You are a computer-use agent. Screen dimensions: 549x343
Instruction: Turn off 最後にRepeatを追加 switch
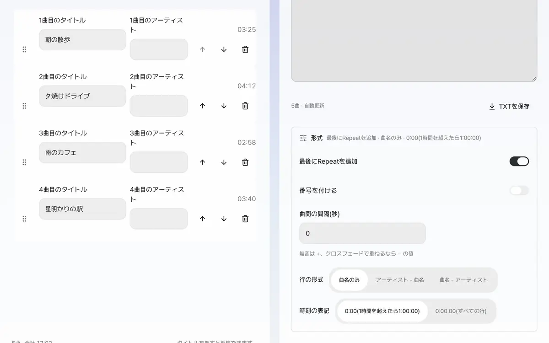[519, 161]
